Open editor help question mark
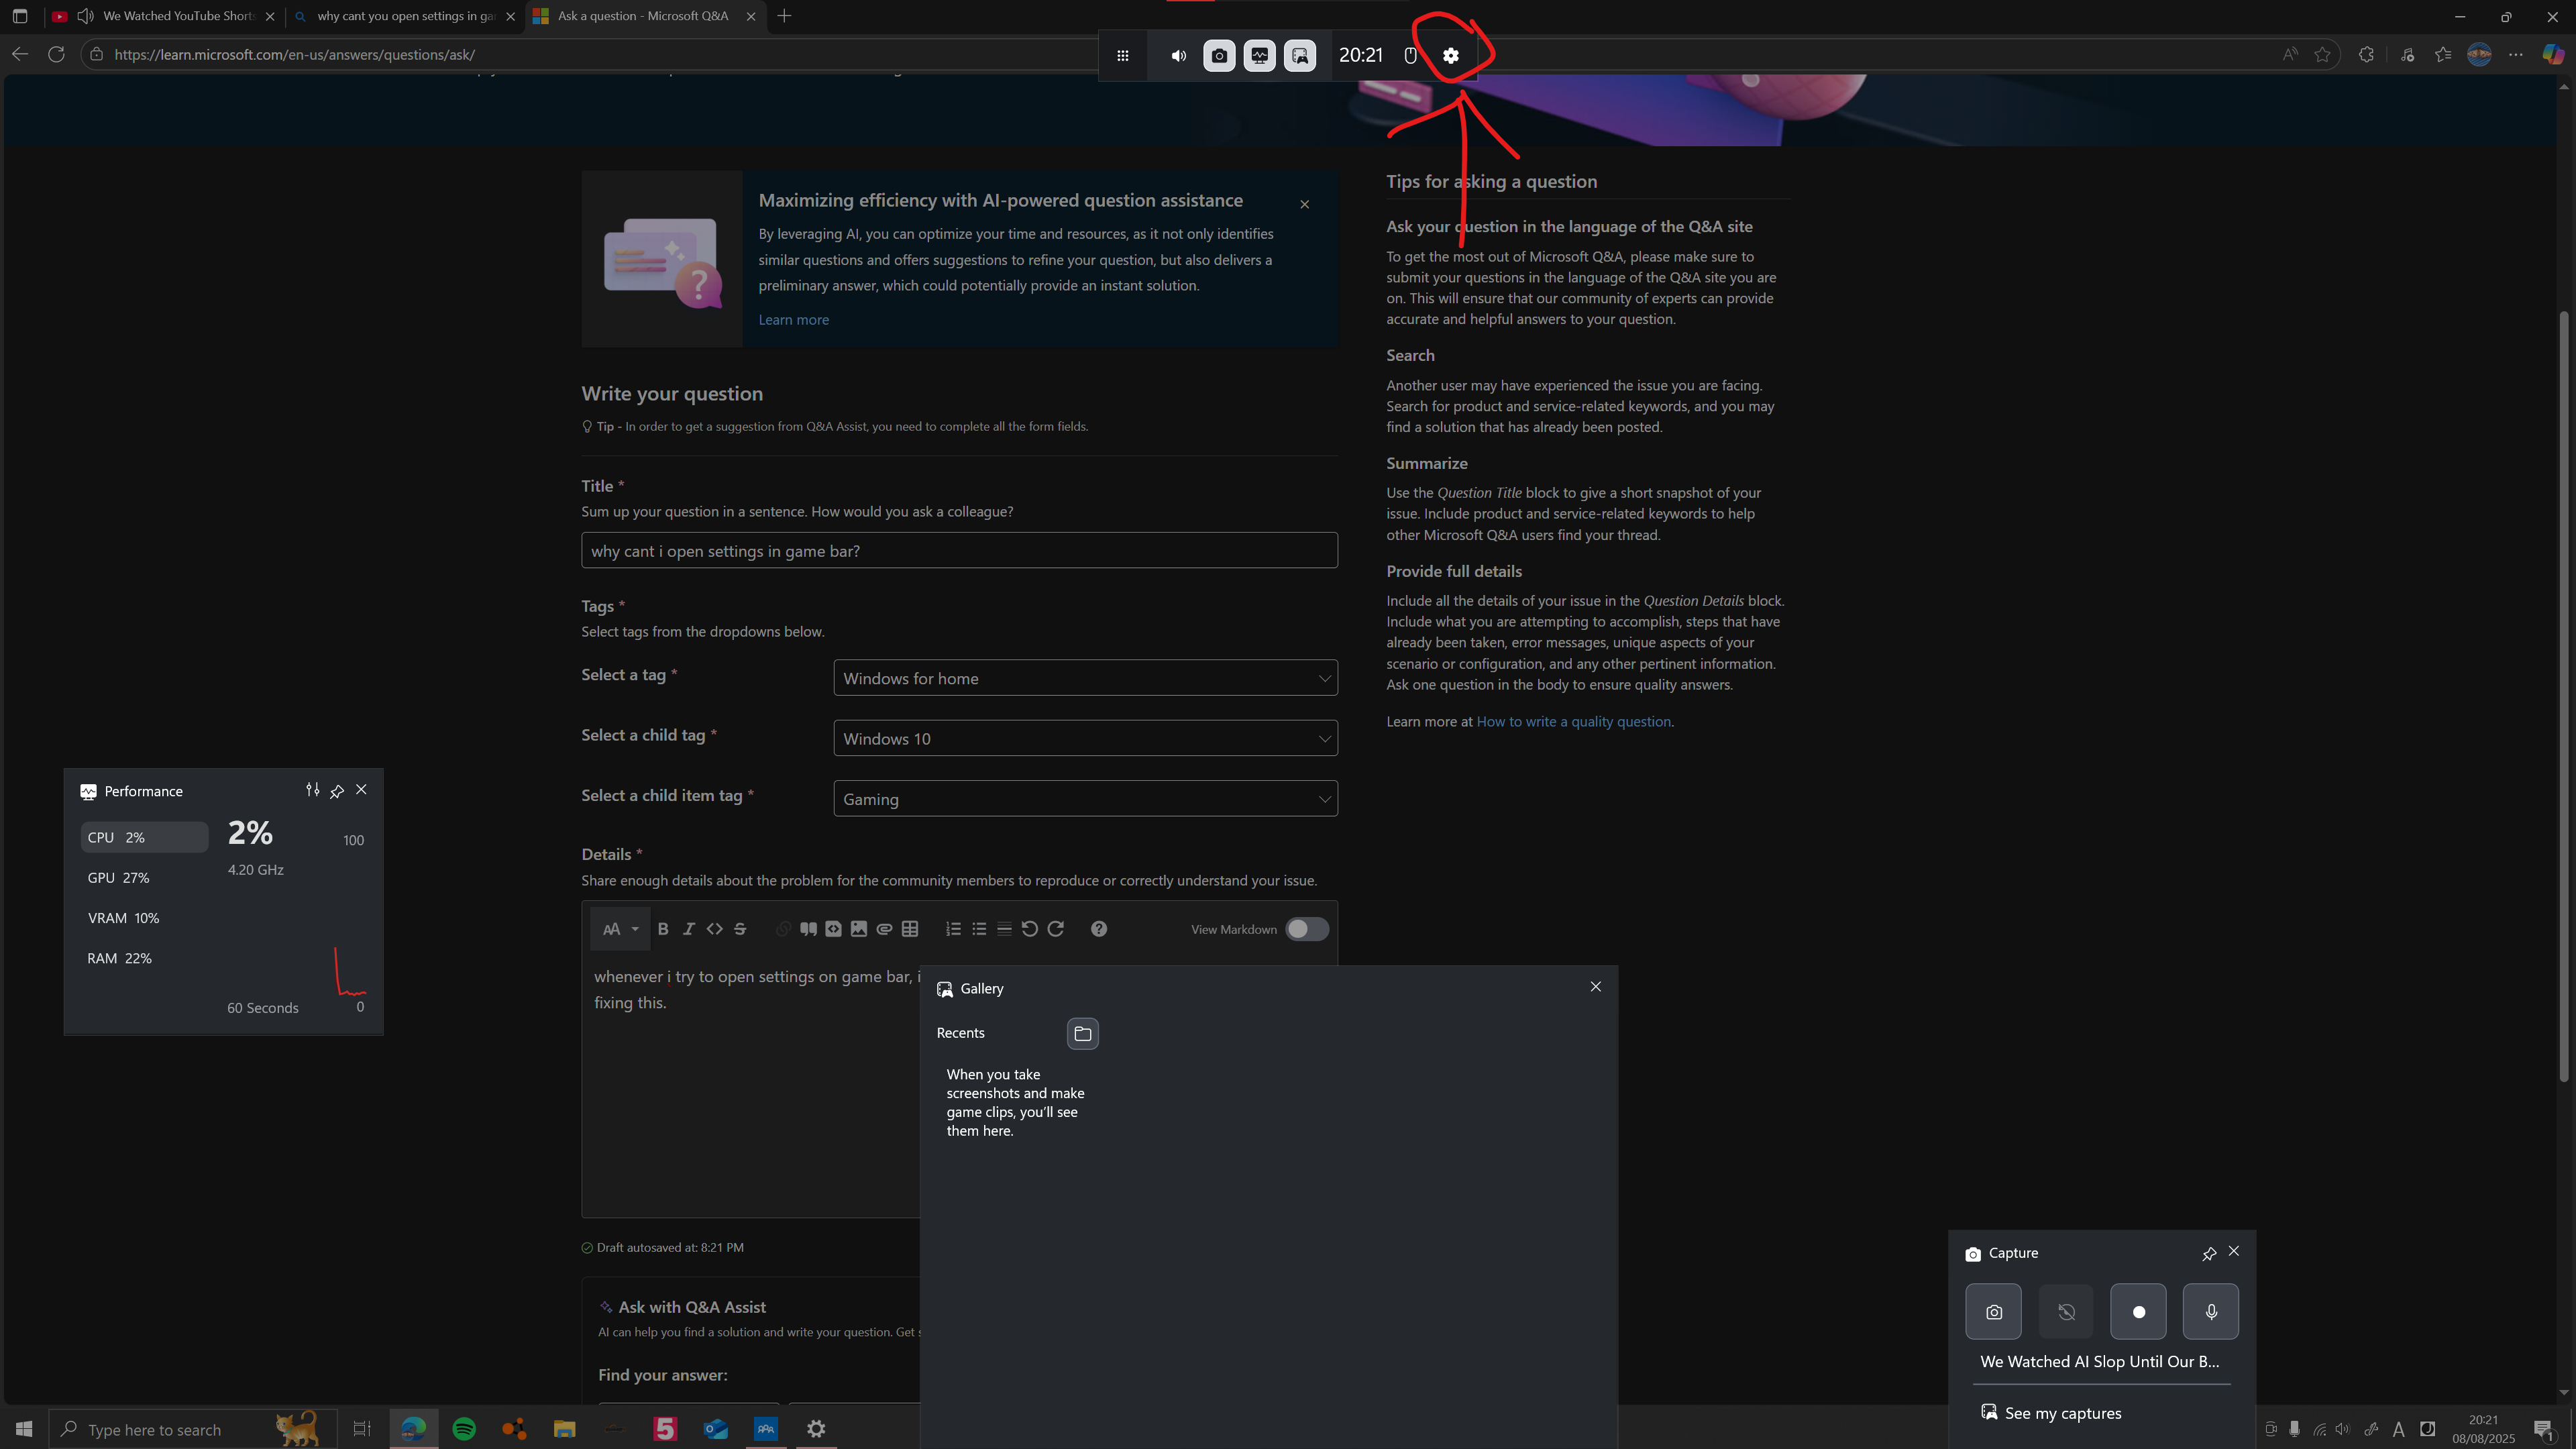Screen dimensions: 2576x1449 [1099, 929]
